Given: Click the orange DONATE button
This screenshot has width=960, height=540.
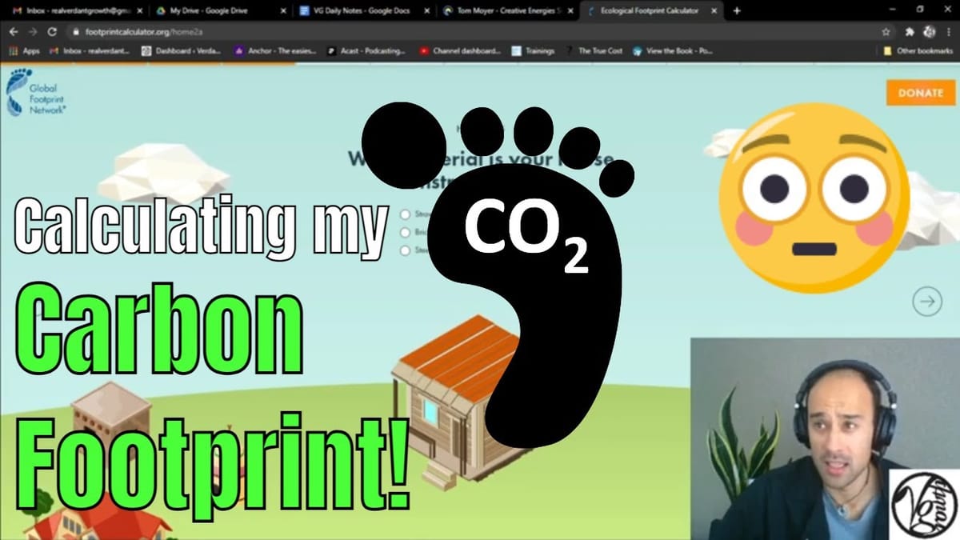Looking at the screenshot, I should pos(920,93).
